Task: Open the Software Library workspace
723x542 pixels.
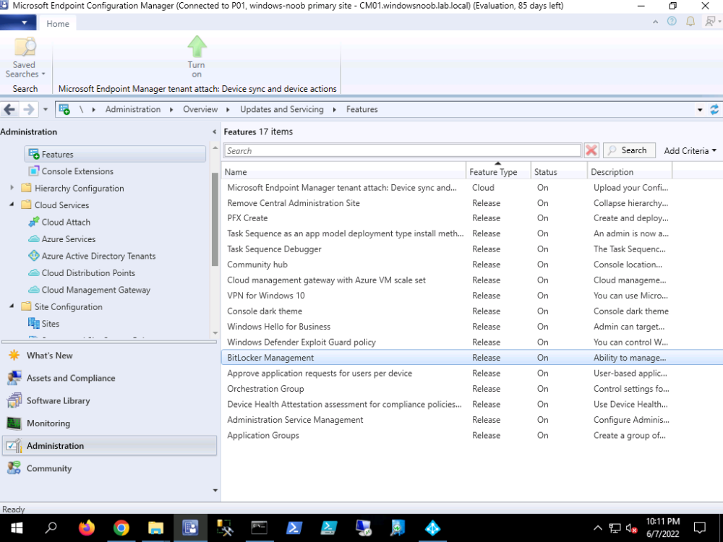Action: point(109,400)
